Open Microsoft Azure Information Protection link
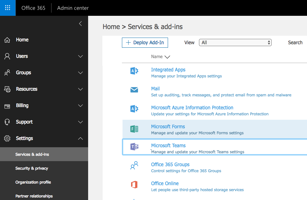307x200 pixels. (x=192, y=108)
